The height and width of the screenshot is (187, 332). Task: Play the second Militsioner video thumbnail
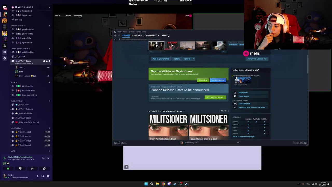click(172, 46)
